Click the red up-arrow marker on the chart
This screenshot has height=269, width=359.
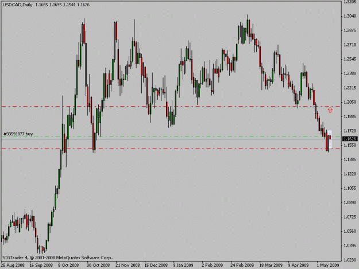tap(330, 110)
